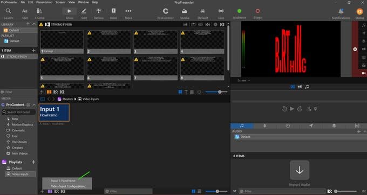Open the Help menu
Image resolution: width=367 pixels, height=195 pixels.
click(x=95, y=2)
